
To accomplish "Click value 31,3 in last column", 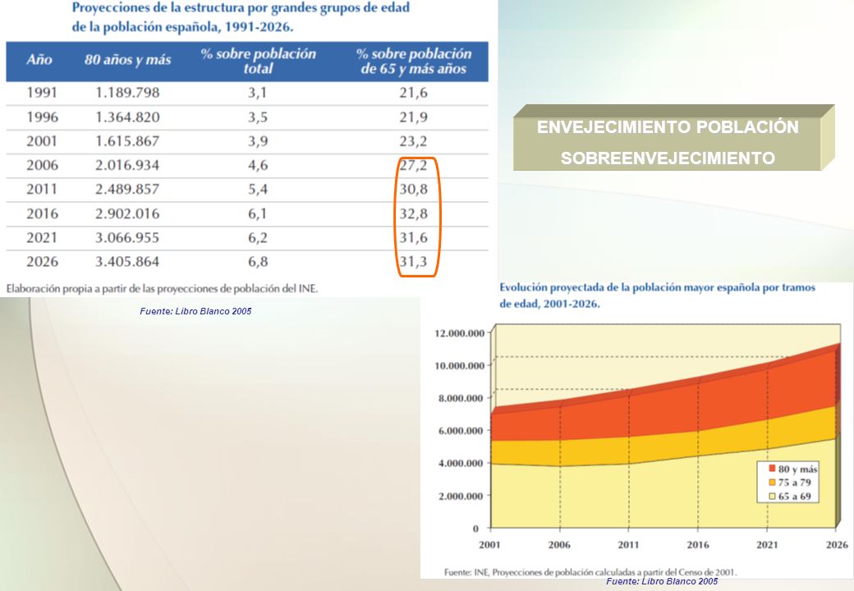I will click(413, 261).
